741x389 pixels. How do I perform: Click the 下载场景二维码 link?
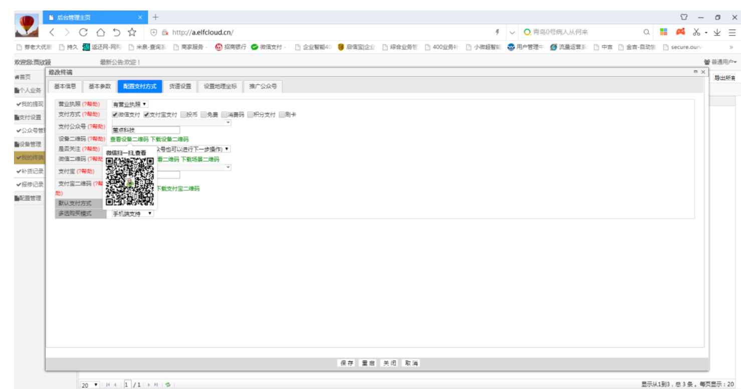[x=200, y=159]
